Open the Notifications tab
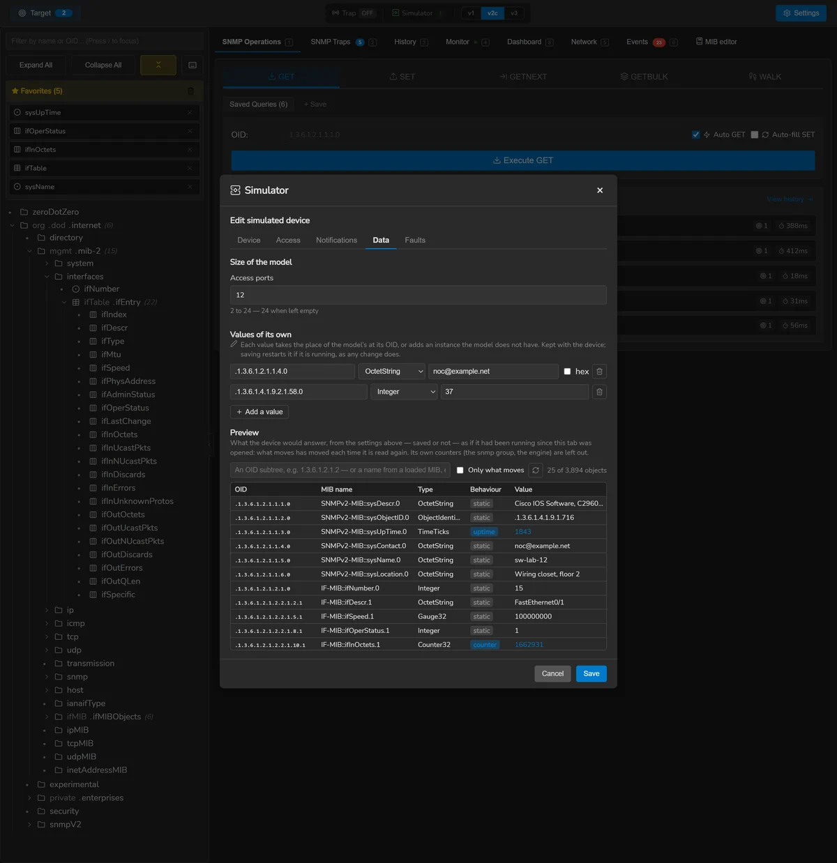This screenshot has height=863, width=837. pyautogui.click(x=336, y=240)
